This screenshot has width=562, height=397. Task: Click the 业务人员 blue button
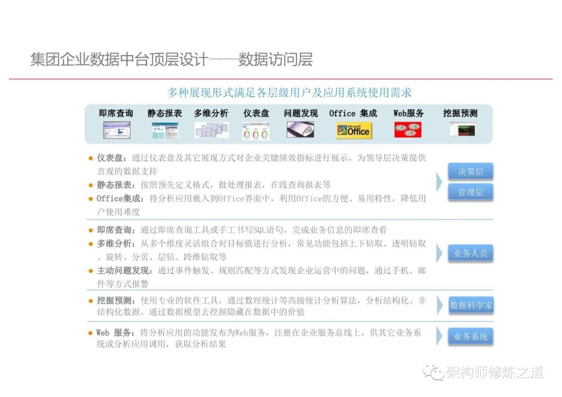470,254
